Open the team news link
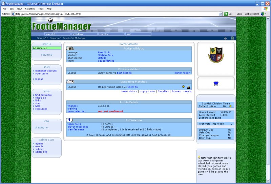The image size is (271, 184). pyautogui.click(x=74, y=124)
